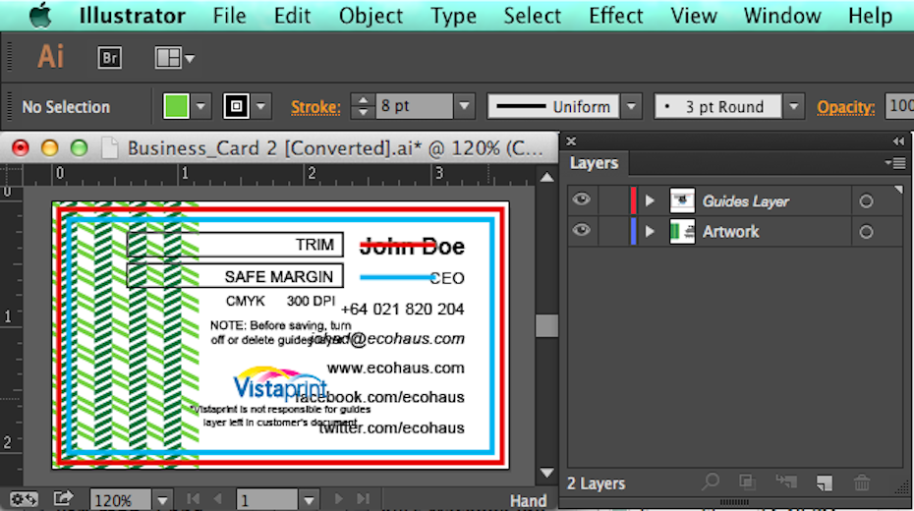This screenshot has width=914, height=511.
Task: Click the Make Clipping Mask icon
Action: [747, 482]
